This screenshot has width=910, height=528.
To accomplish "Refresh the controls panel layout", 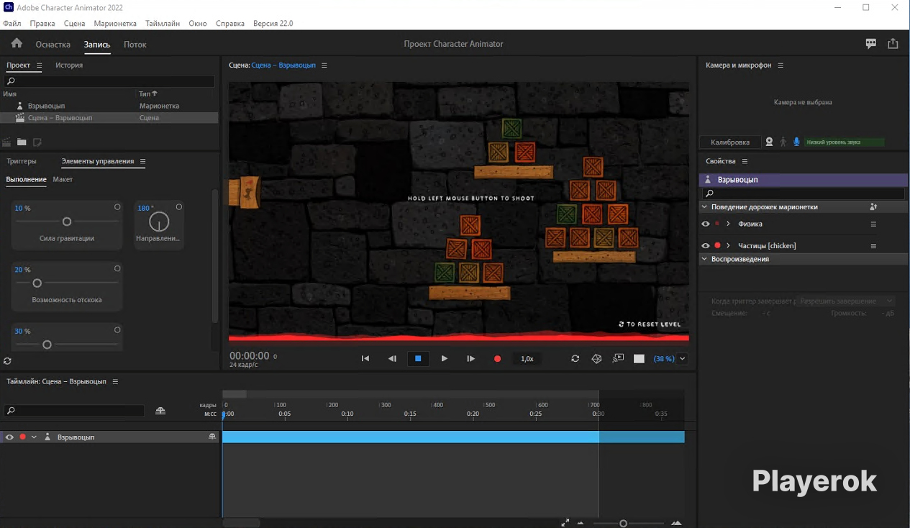I will (x=7, y=361).
